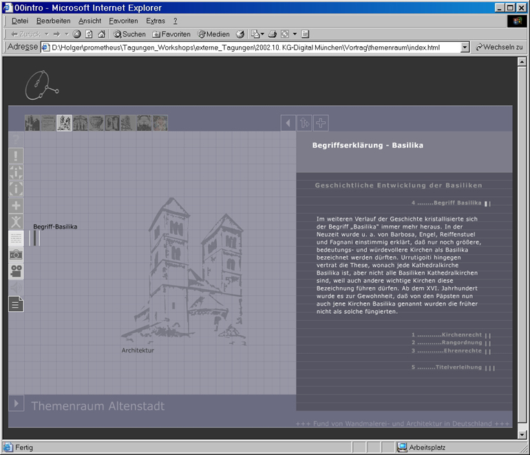Click the Begriff-Basilika marker bar
Screen dimensions: 530x455
click(36, 238)
